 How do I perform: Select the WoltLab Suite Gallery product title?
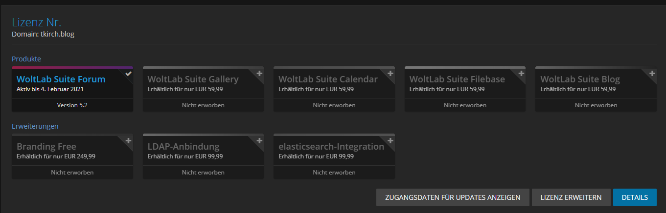click(x=193, y=79)
